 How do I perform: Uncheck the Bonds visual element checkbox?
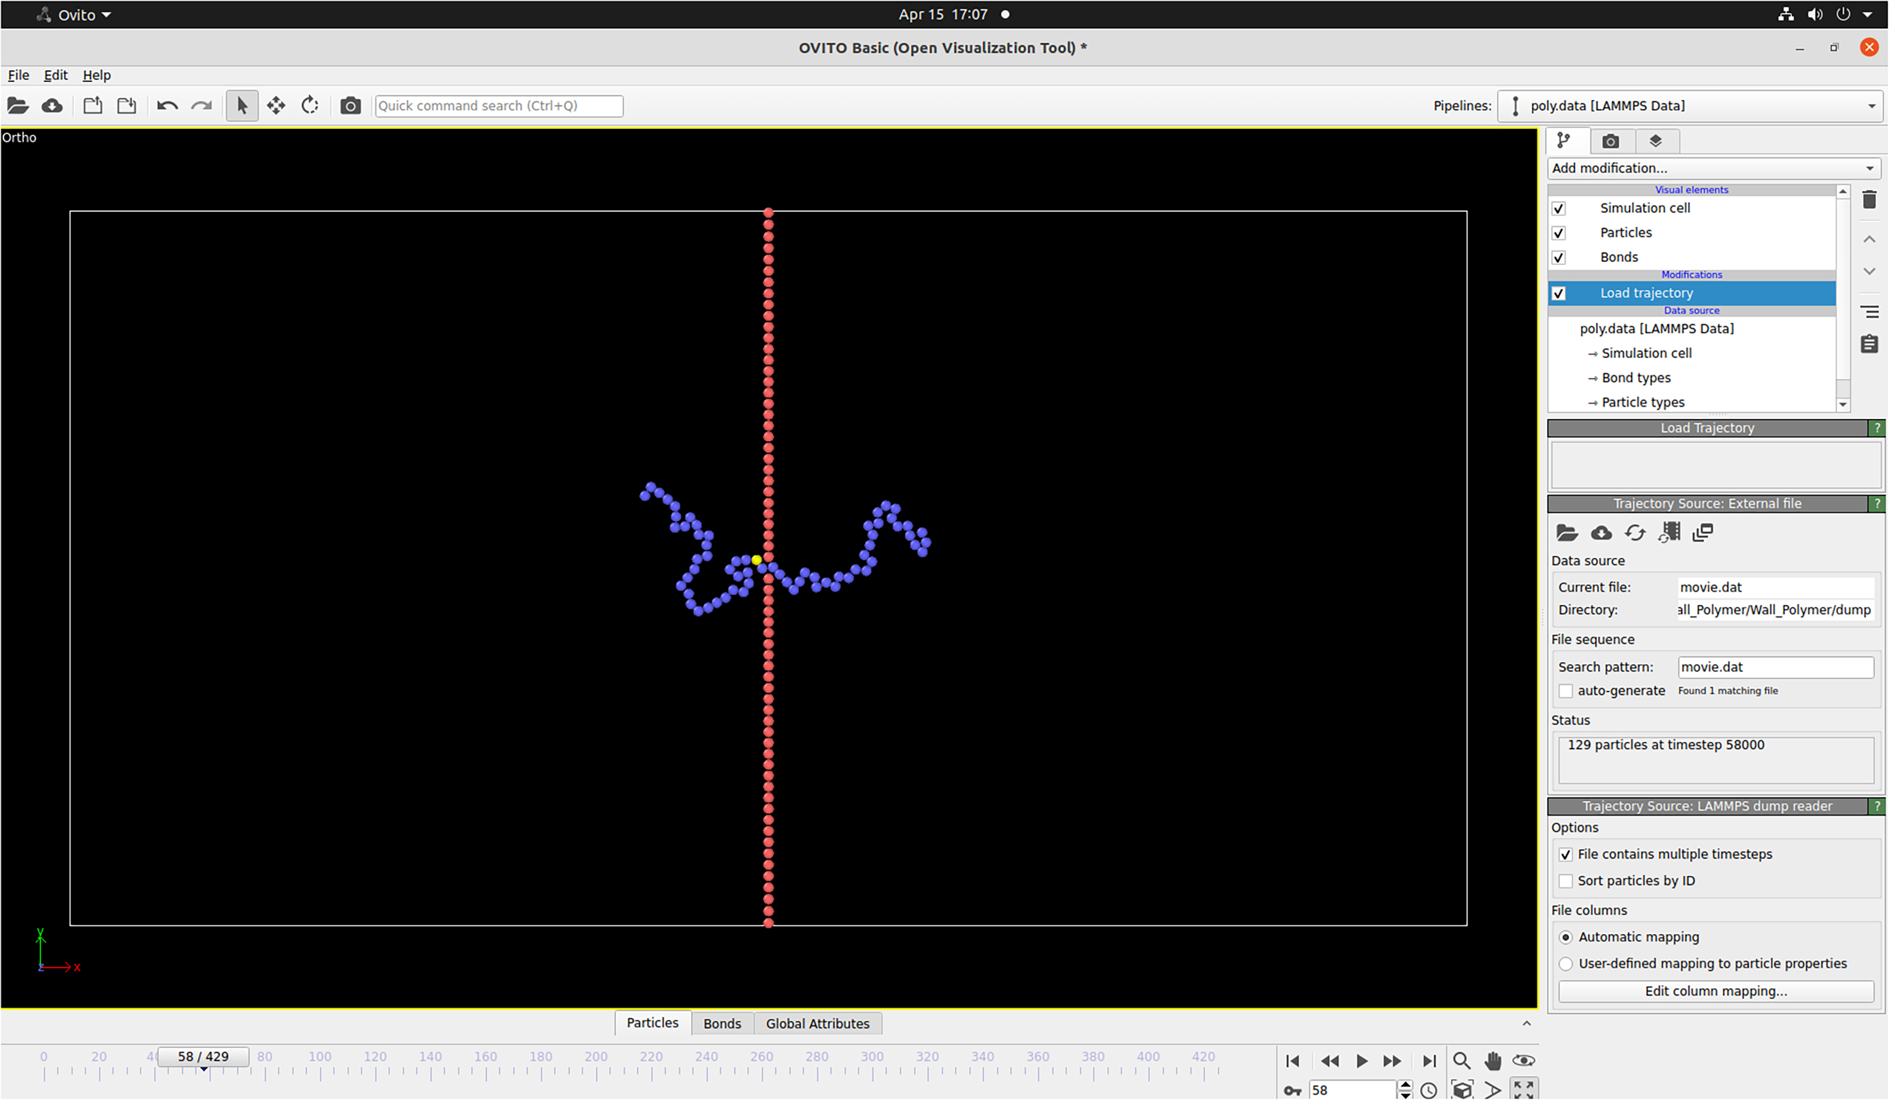[1559, 257]
